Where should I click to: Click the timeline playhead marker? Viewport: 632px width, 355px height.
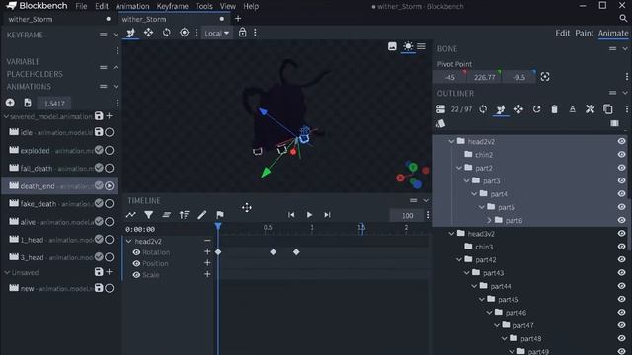tap(218, 226)
